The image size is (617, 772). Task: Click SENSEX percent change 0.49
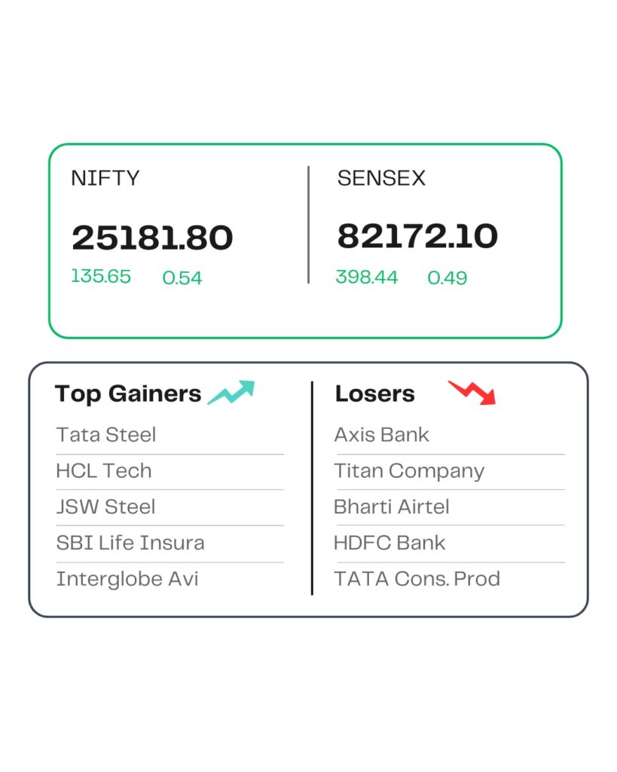(x=447, y=277)
